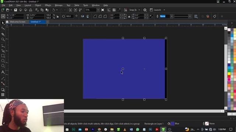Select the Ellipse tool in the toolbox
This screenshot has height=132, width=236.
pyautogui.click(x=3, y=61)
